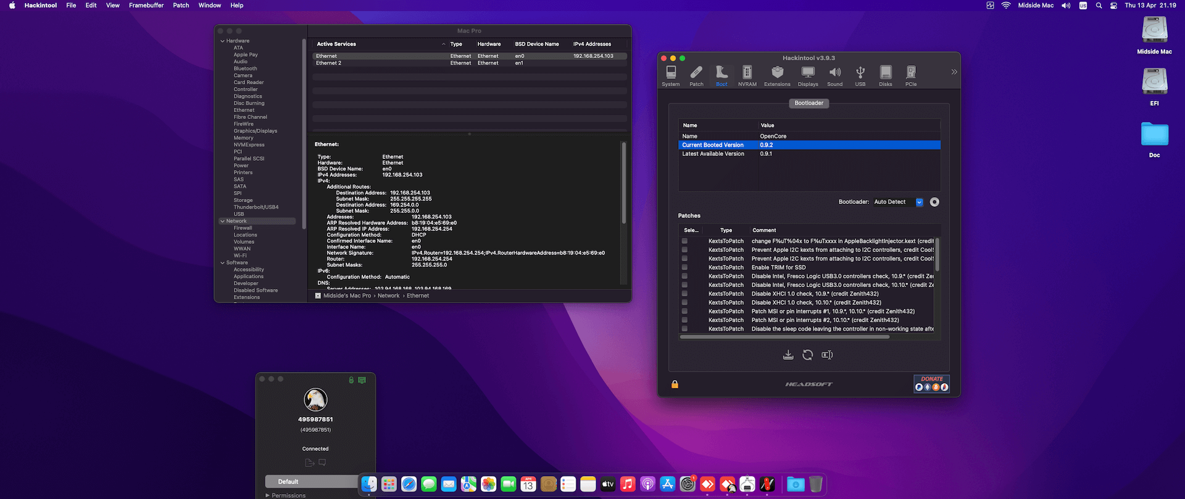Show more toolbar items via chevron
1185x499 pixels.
click(954, 72)
